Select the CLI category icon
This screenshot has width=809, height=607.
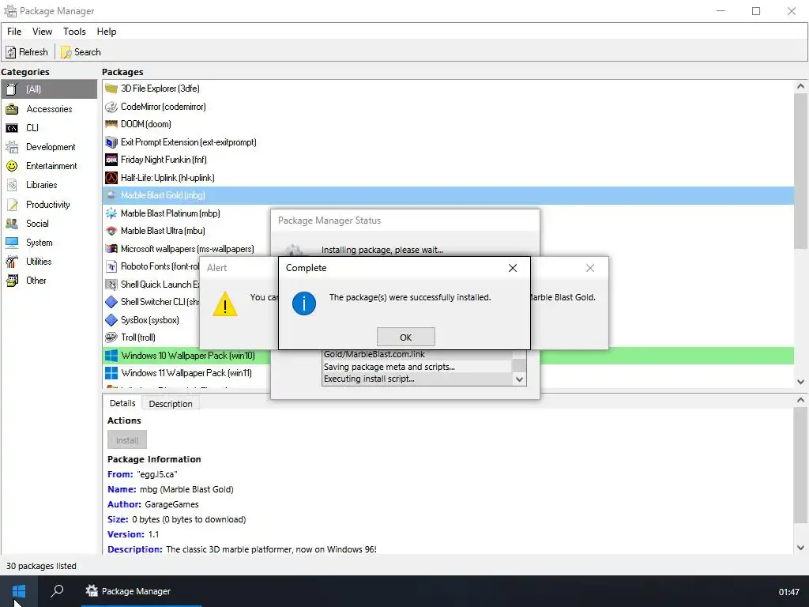point(12,128)
